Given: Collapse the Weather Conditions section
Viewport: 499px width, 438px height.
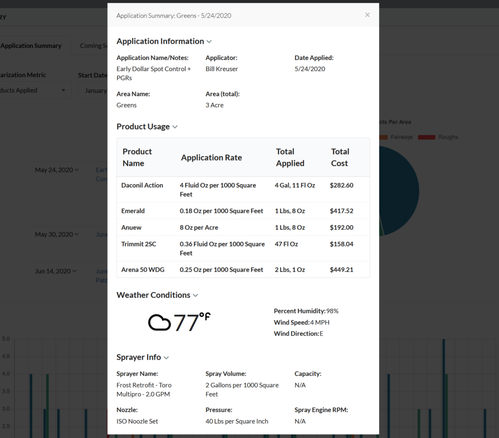Looking at the screenshot, I should click(x=195, y=295).
